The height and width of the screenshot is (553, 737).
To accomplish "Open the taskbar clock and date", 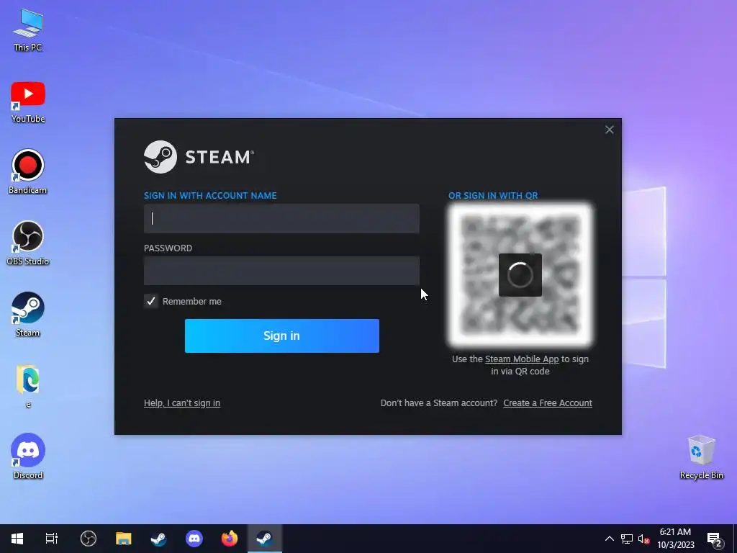I will point(675,539).
